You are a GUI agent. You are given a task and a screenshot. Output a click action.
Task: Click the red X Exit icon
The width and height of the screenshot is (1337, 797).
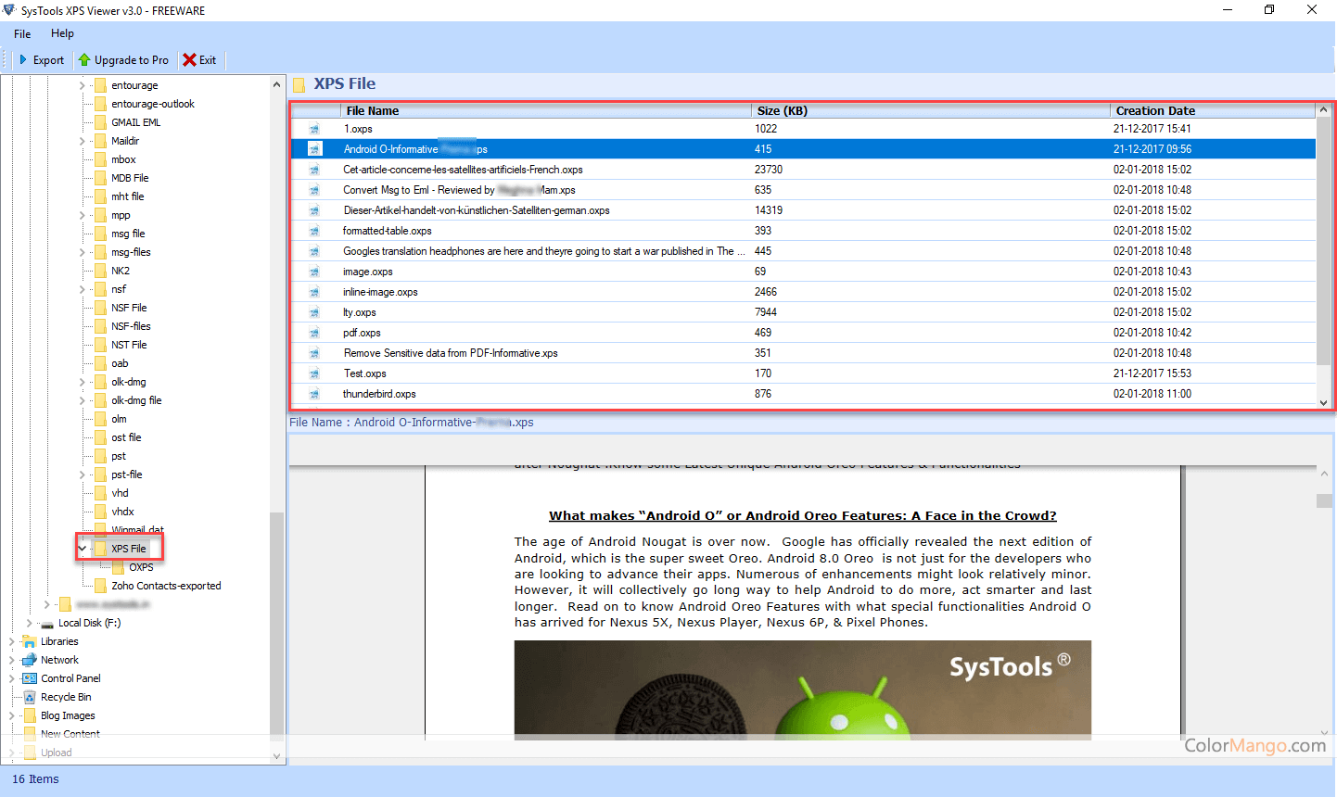(x=189, y=60)
